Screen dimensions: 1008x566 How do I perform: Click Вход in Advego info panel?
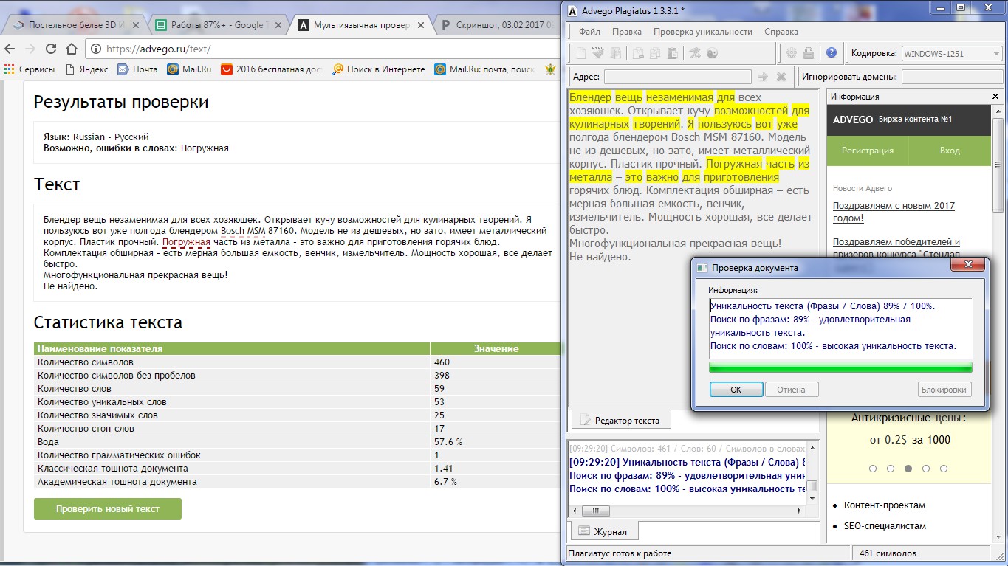(x=950, y=150)
